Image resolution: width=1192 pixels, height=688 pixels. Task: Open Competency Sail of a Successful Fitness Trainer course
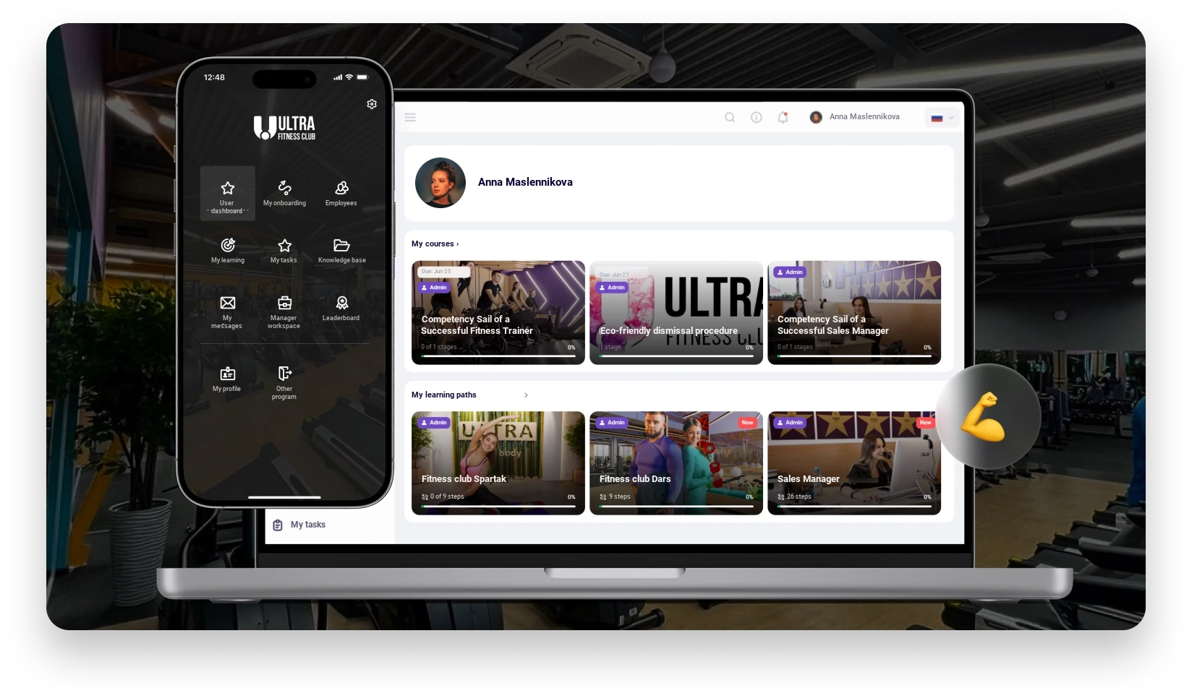pyautogui.click(x=498, y=313)
